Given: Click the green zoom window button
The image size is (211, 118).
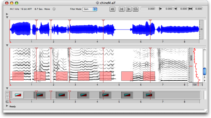Looking at the screenshot, I should click(x=17, y=3).
